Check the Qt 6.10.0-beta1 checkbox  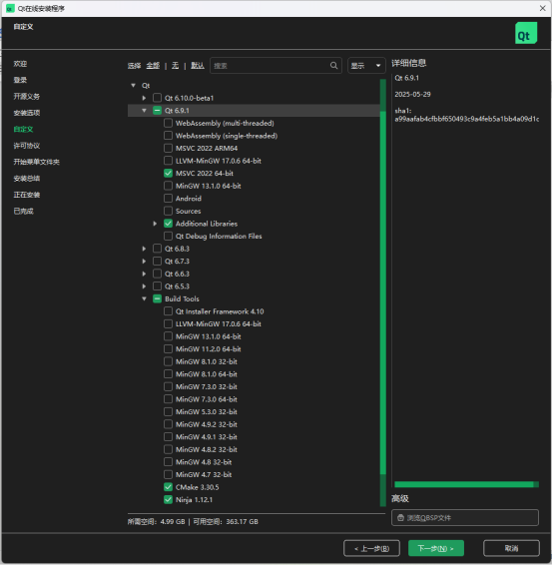pos(157,98)
